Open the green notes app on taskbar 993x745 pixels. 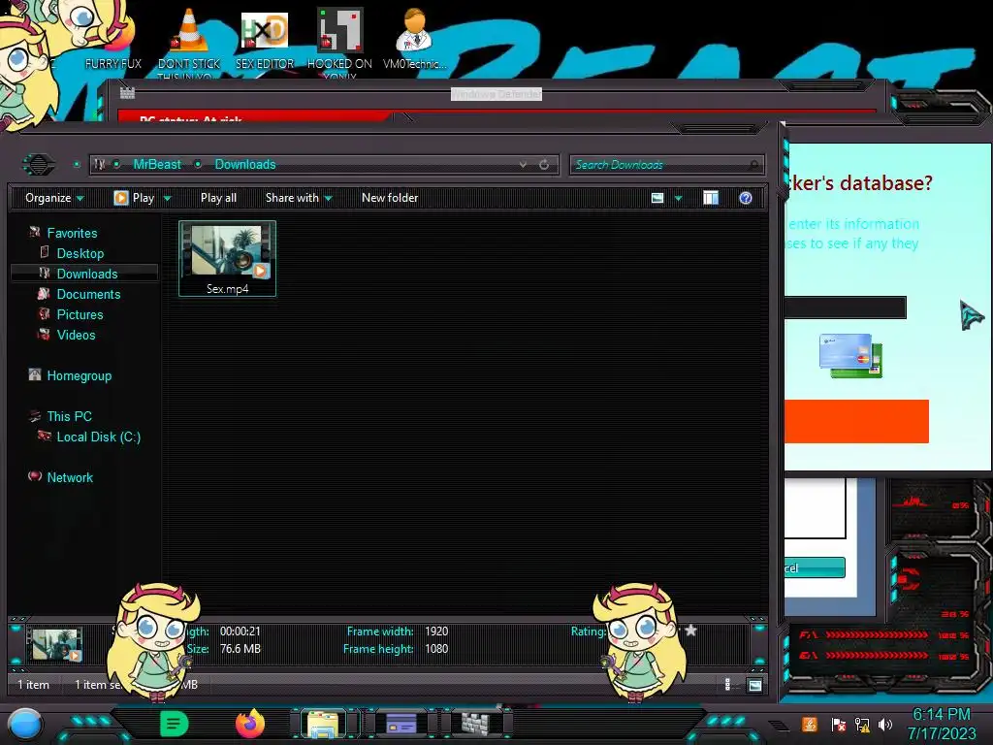click(175, 724)
